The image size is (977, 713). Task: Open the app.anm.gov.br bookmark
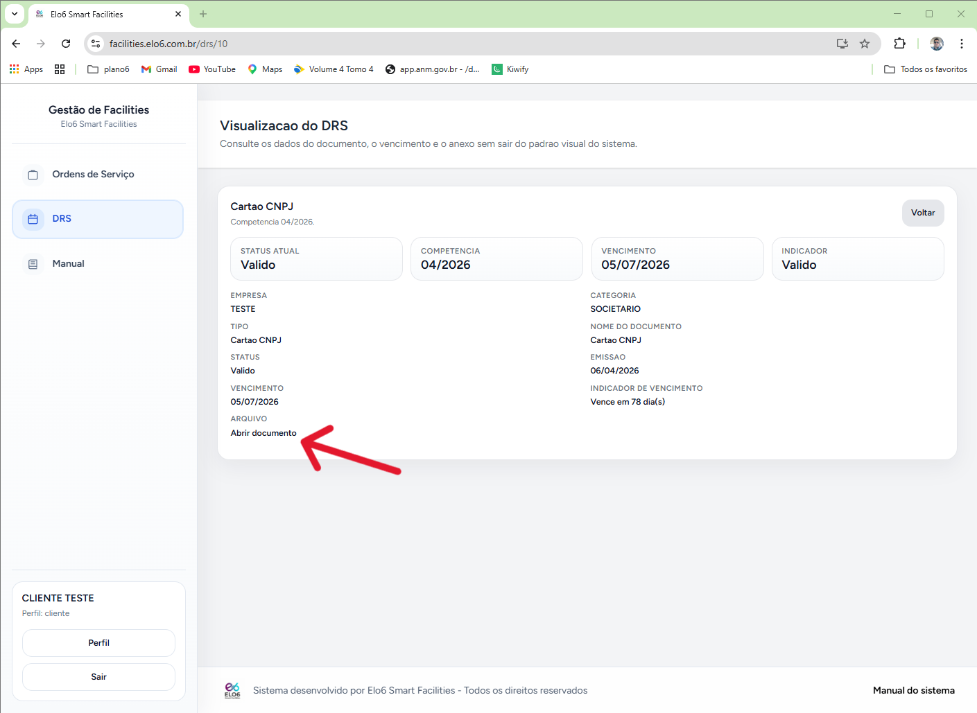[433, 69]
